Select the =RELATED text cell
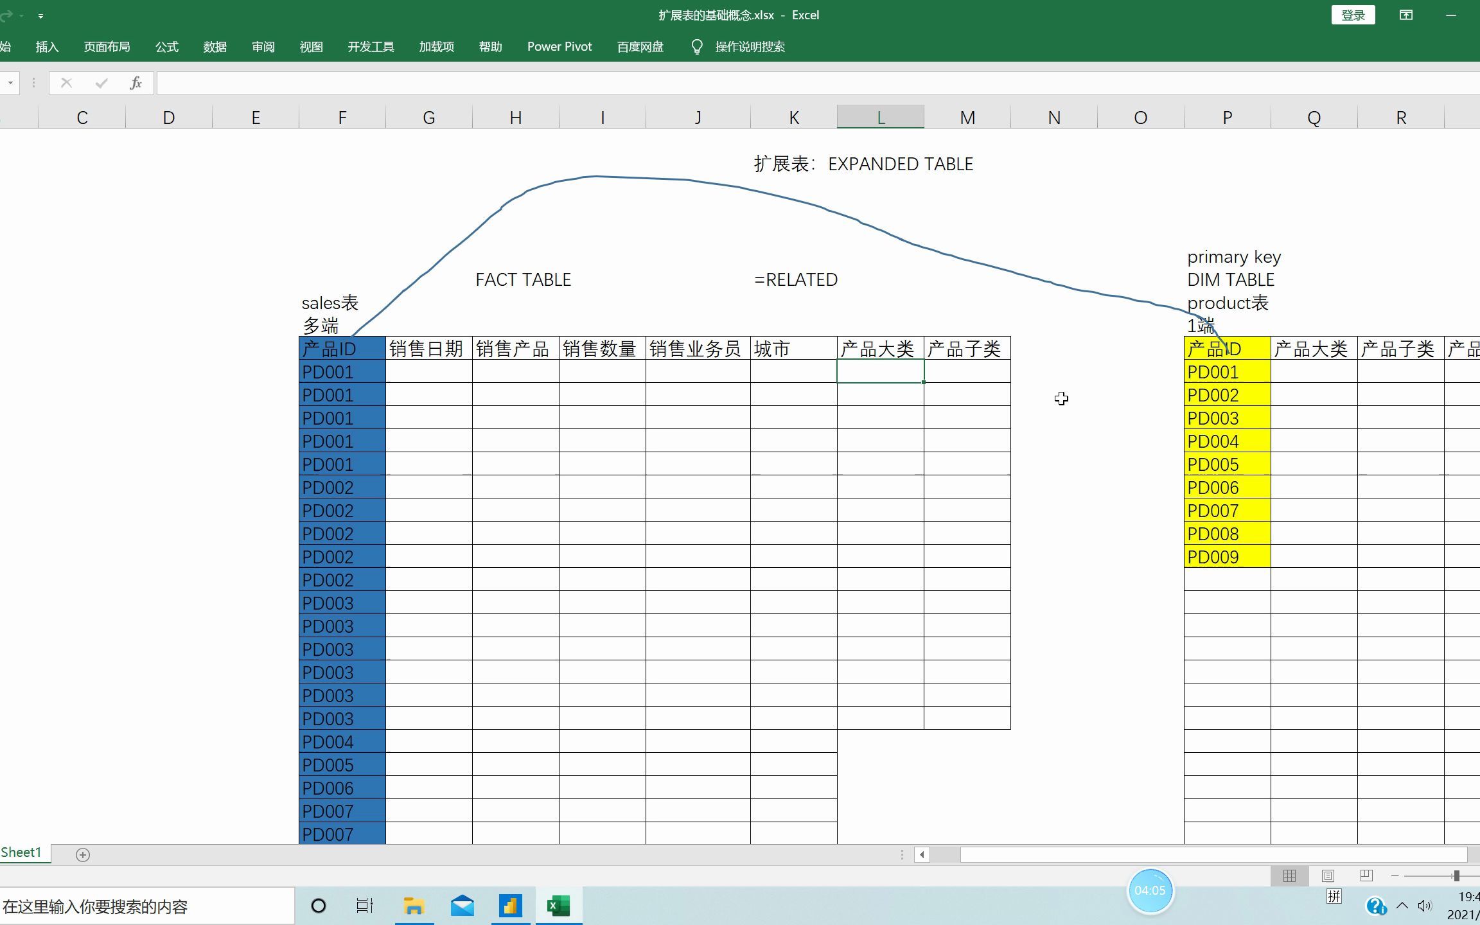 coord(796,279)
